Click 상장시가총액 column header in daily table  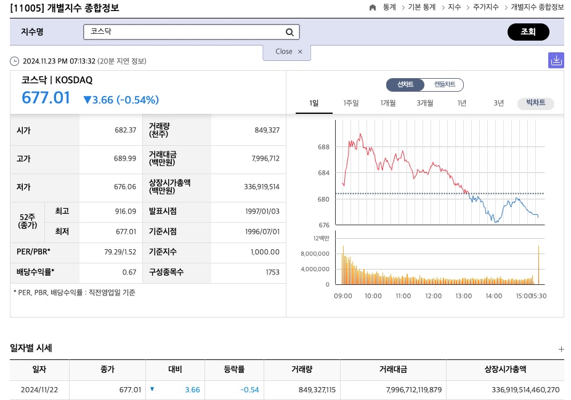[505, 369]
